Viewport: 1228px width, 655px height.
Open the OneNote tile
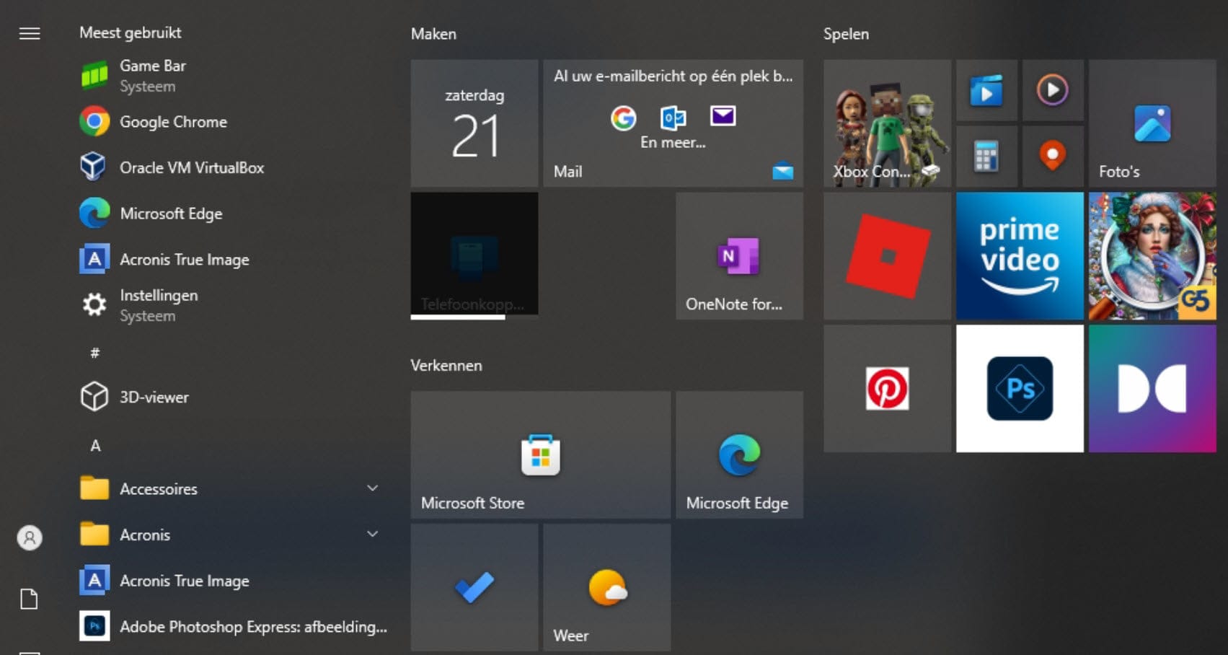tap(739, 256)
